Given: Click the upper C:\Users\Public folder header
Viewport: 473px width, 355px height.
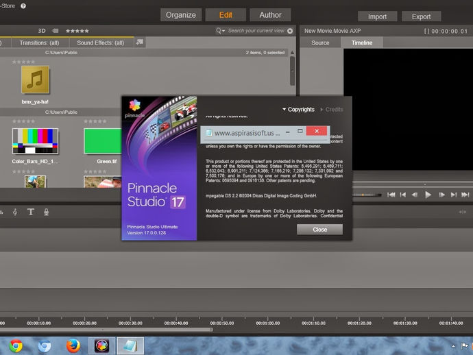Looking at the screenshot, I should click(x=61, y=53).
